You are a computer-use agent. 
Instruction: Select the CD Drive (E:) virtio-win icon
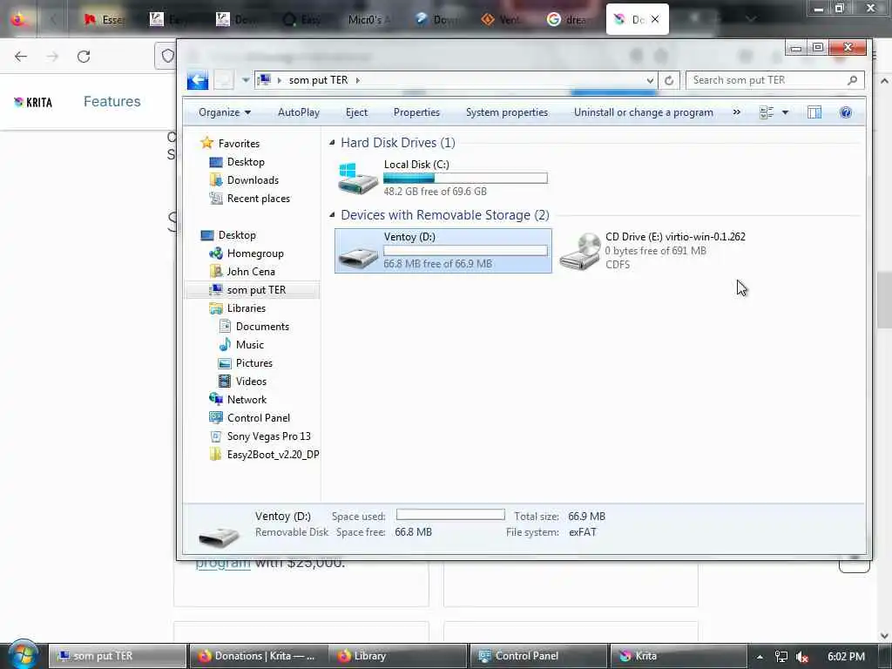tap(579, 251)
